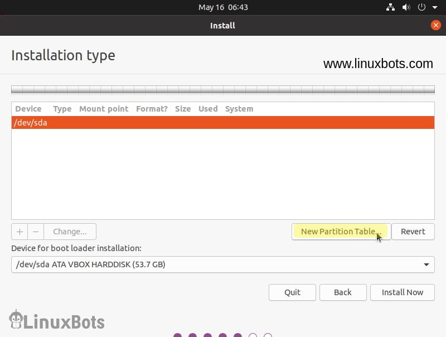This screenshot has height=337, width=446.
Task: Click the disabled Change... button
Action: click(x=70, y=231)
